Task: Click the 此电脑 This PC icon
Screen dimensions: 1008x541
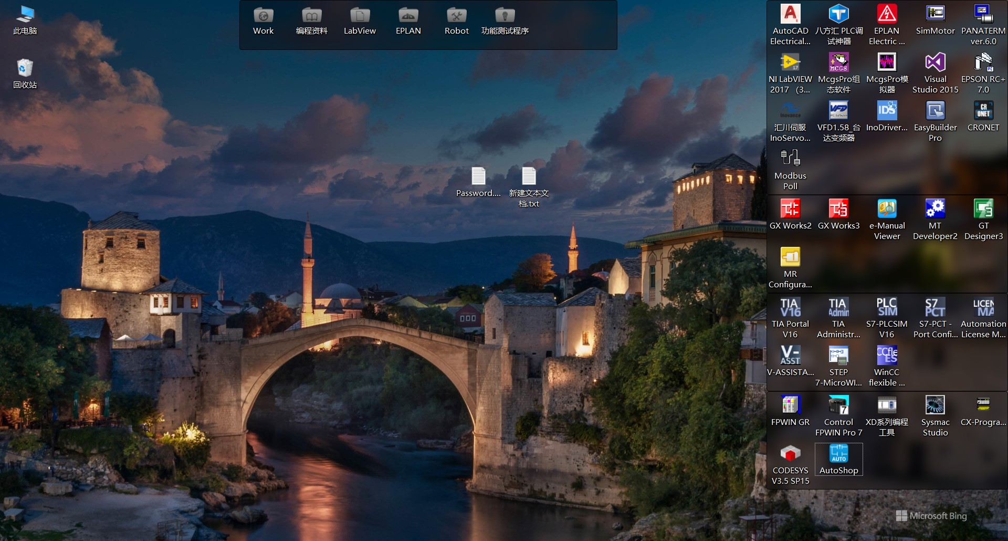Action: pos(25,15)
